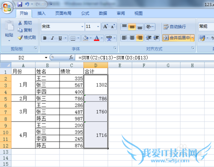
Task: Align text left
Action: pyautogui.click(x=124, y=38)
